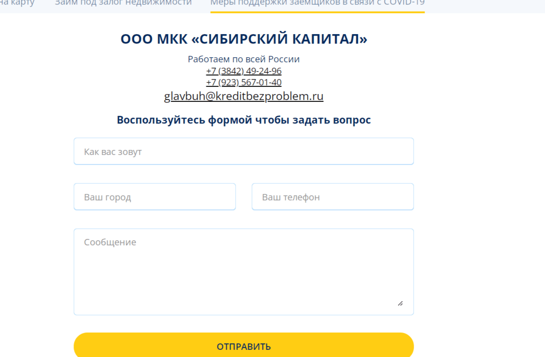545x357 pixels.
Task: Click the +7 (923) 567-01-40 phone link
Action: tap(244, 82)
